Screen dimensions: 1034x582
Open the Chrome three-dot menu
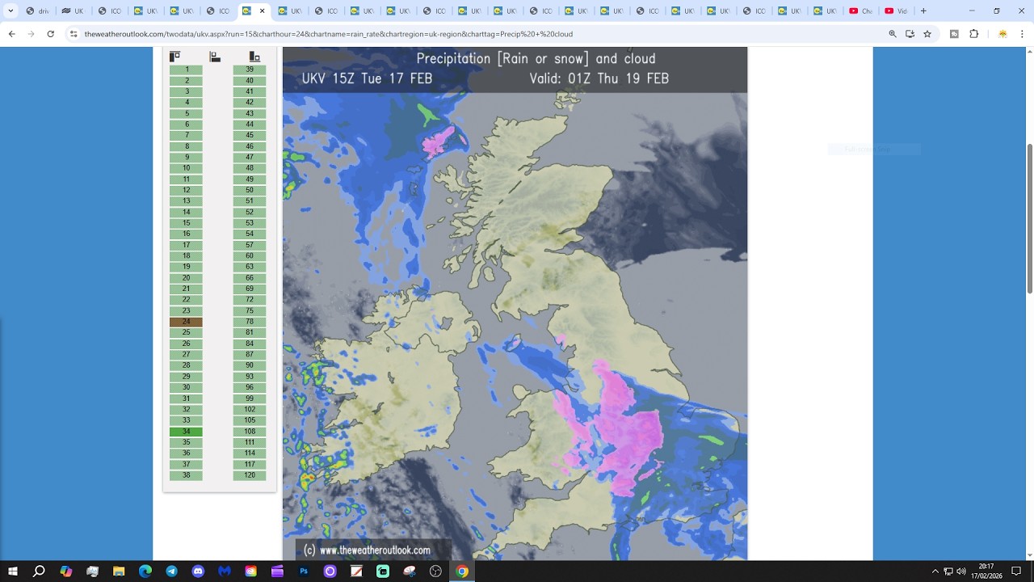(x=1022, y=34)
